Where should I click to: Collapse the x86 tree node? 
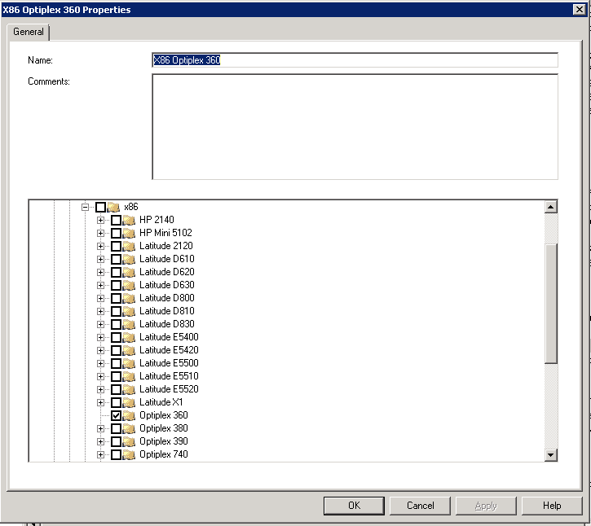coord(85,207)
